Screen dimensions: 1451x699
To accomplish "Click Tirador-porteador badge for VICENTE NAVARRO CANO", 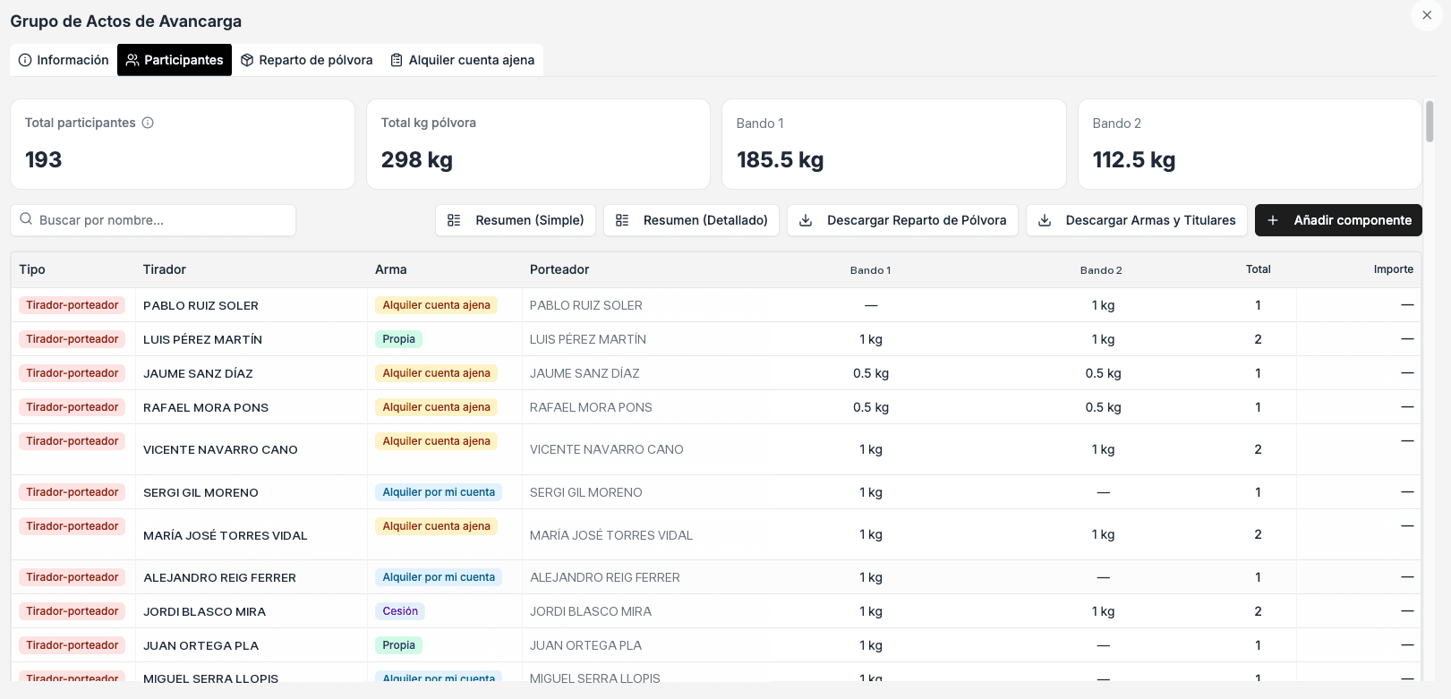I will click(73, 441).
